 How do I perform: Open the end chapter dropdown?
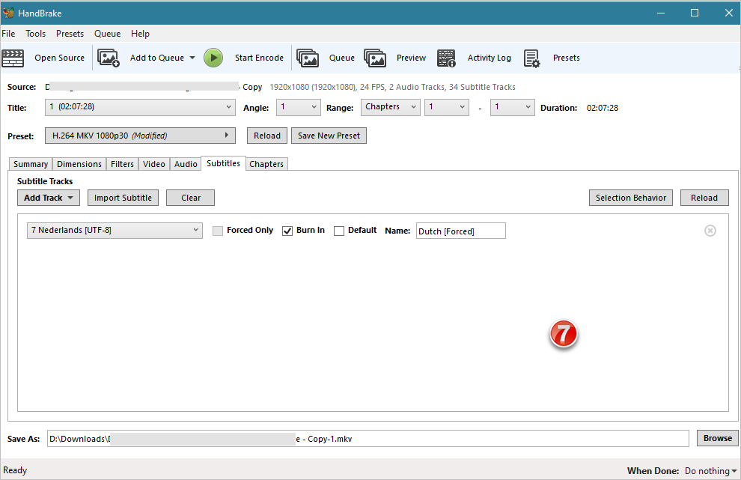click(x=512, y=107)
